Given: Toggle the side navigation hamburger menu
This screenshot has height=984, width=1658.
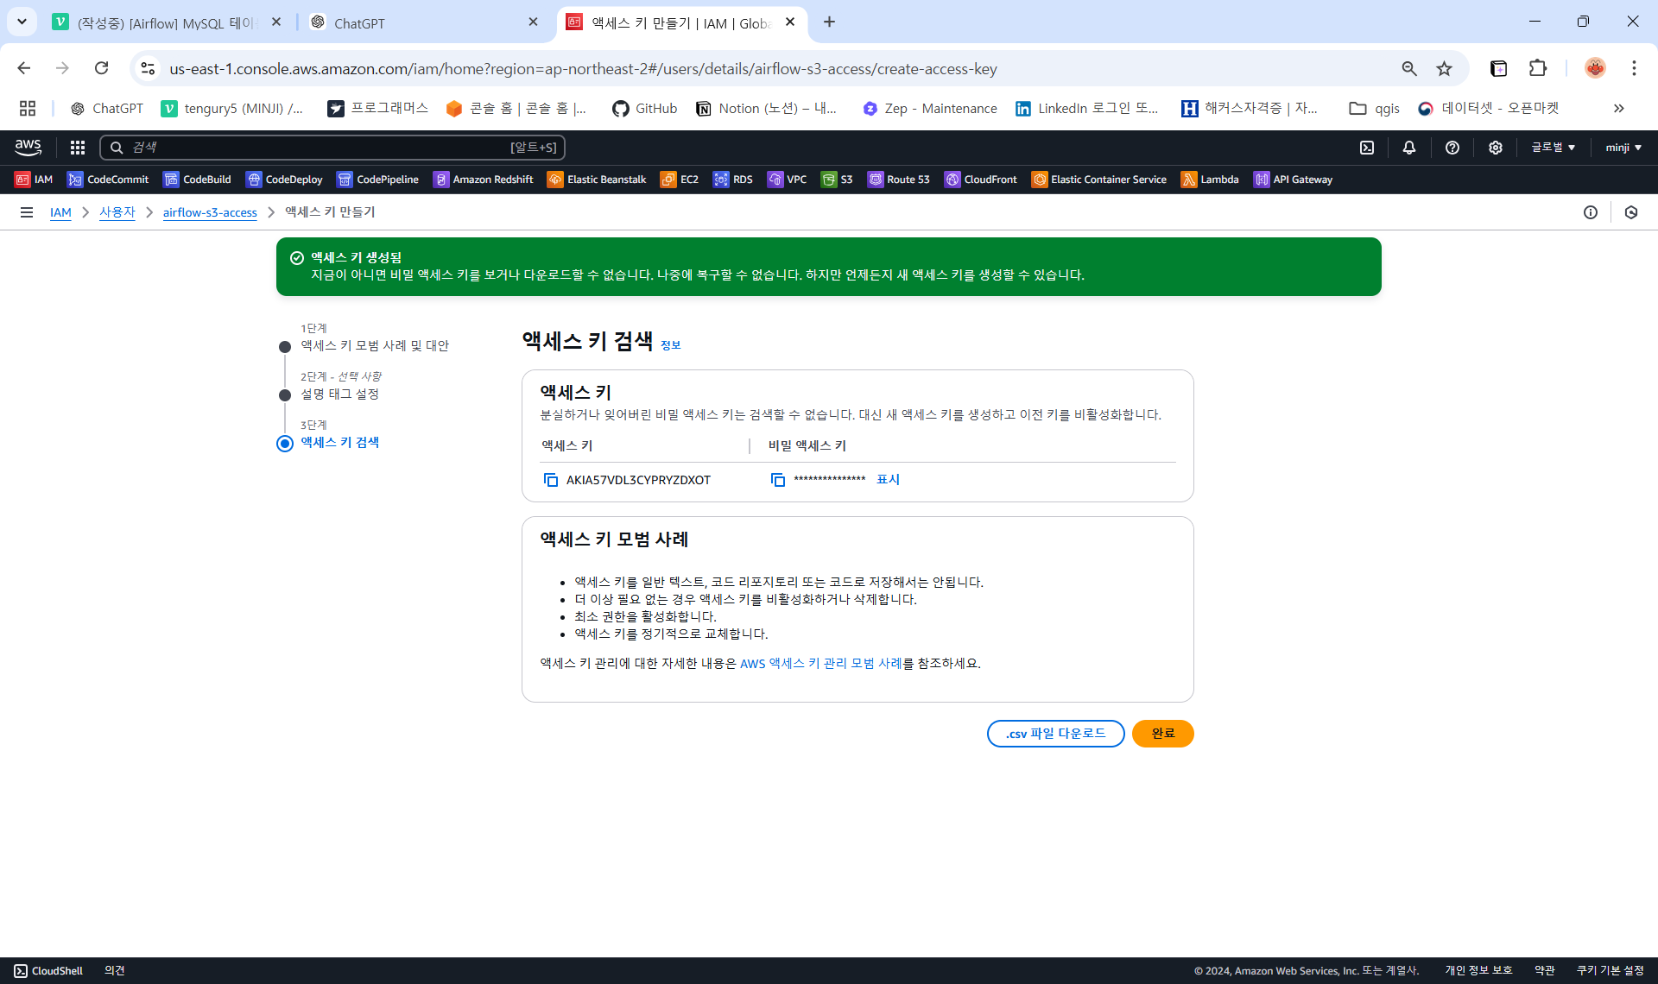Looking at the screenshot, I should (27, 212).
